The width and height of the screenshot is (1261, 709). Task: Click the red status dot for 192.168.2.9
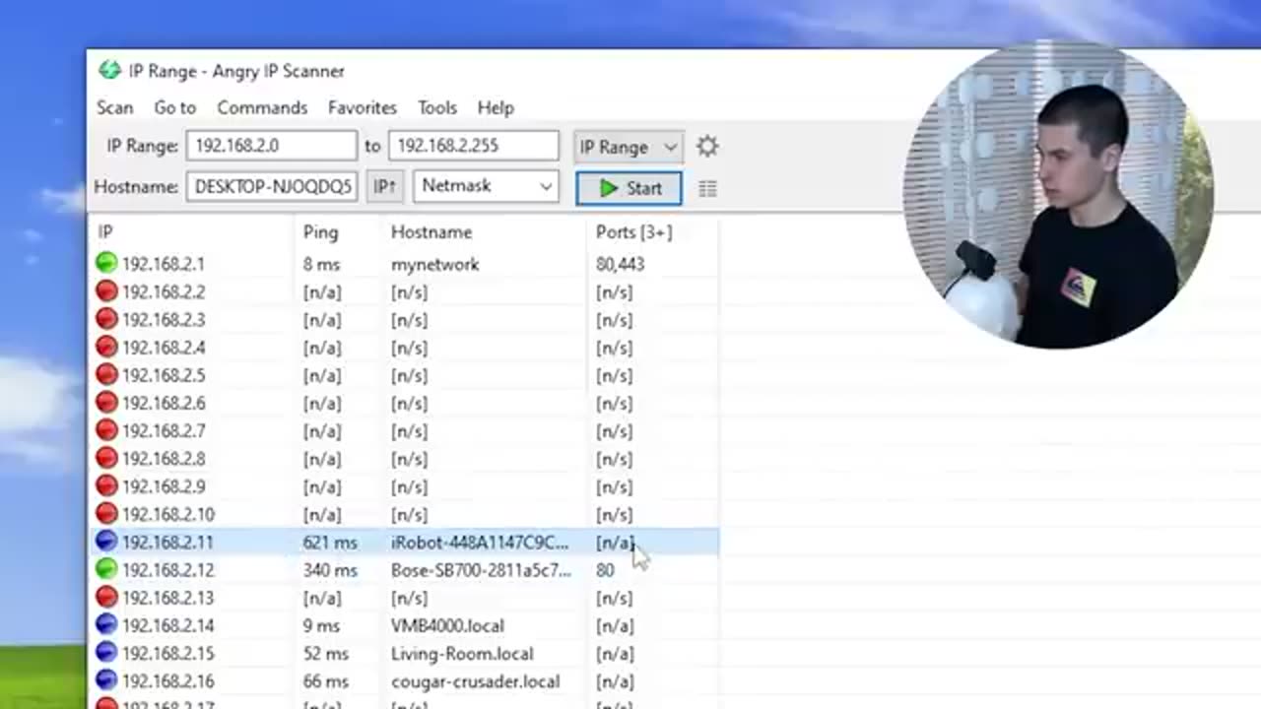pos(106,486)
